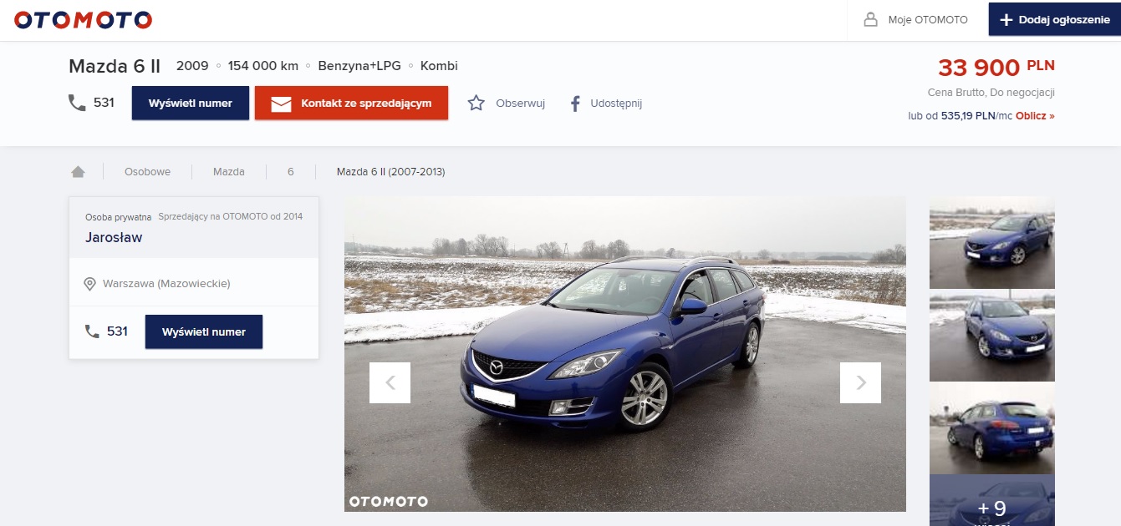Show the next photo with right arrow
This screenshot has width=1121, height=526.
pos(860,383)
